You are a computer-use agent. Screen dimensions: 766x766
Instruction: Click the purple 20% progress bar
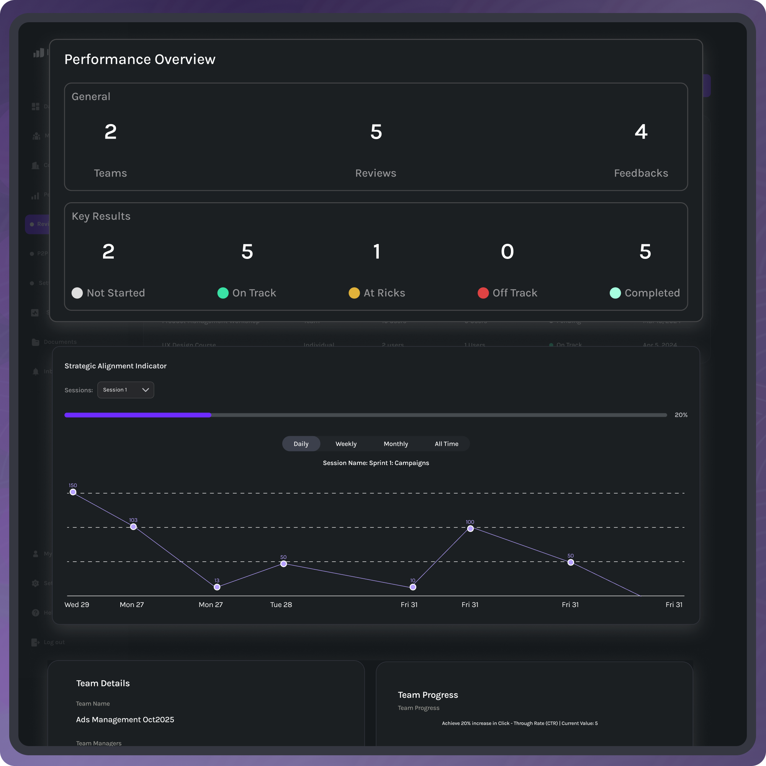(x=138, y=415)
